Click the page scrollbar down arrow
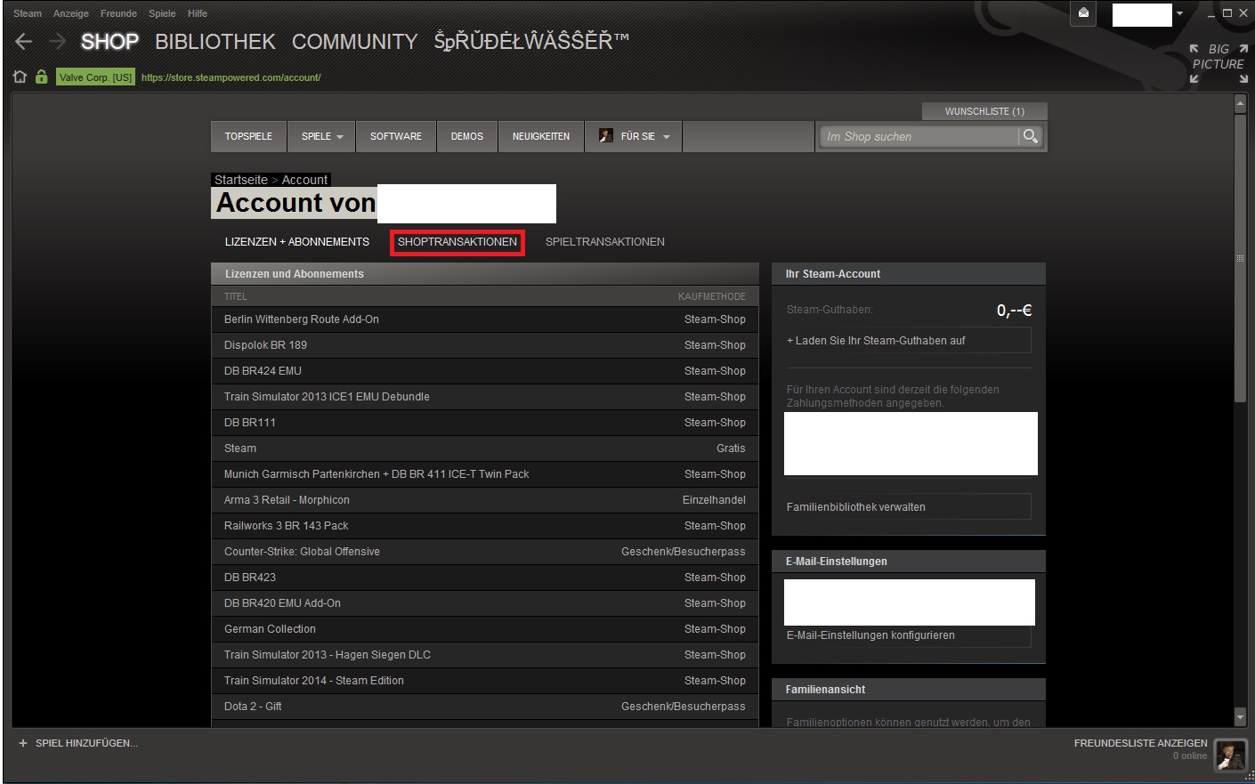Screen dimensions: 1255x784 (x=1241, y=716)
